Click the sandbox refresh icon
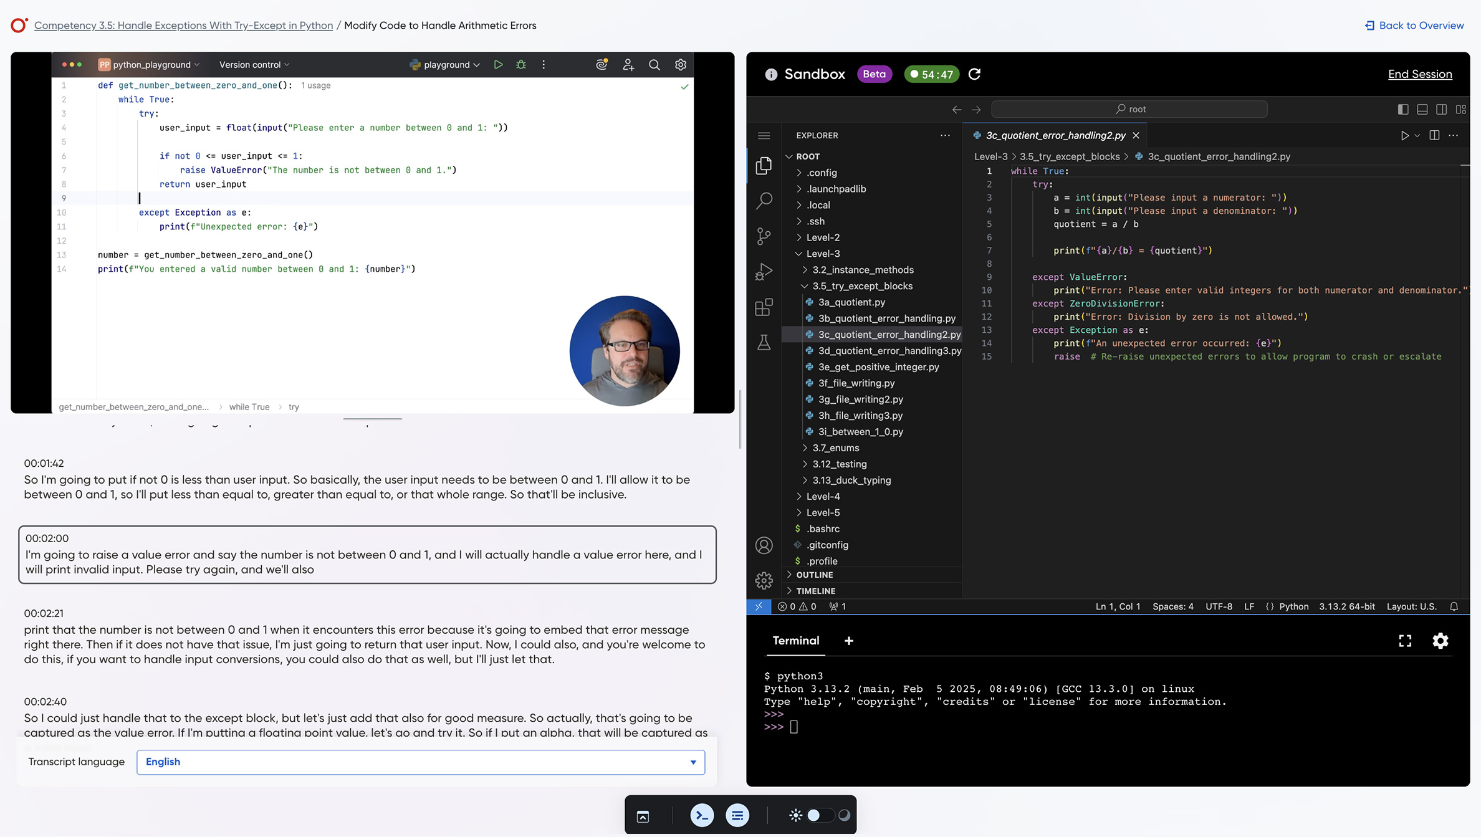Screen dimensions: 1481x837 975,74
